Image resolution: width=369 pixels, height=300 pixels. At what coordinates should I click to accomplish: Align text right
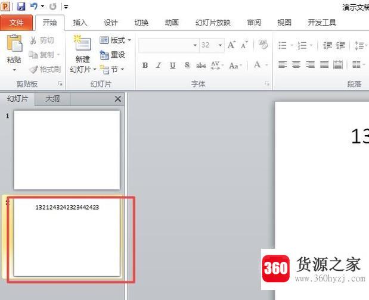tap(310, 64)
